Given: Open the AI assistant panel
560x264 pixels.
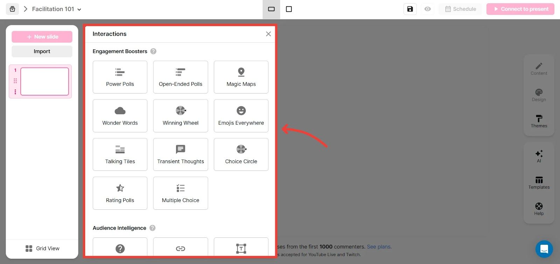Looking at the screenshot, I should point(539,156).
